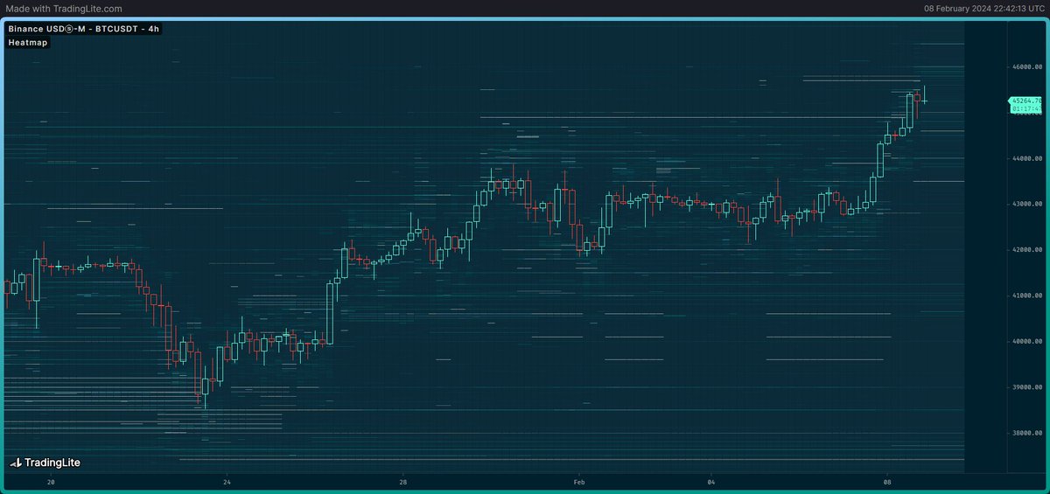Click the 08 February 2024 UTC timestamp

tap(984, 9)
